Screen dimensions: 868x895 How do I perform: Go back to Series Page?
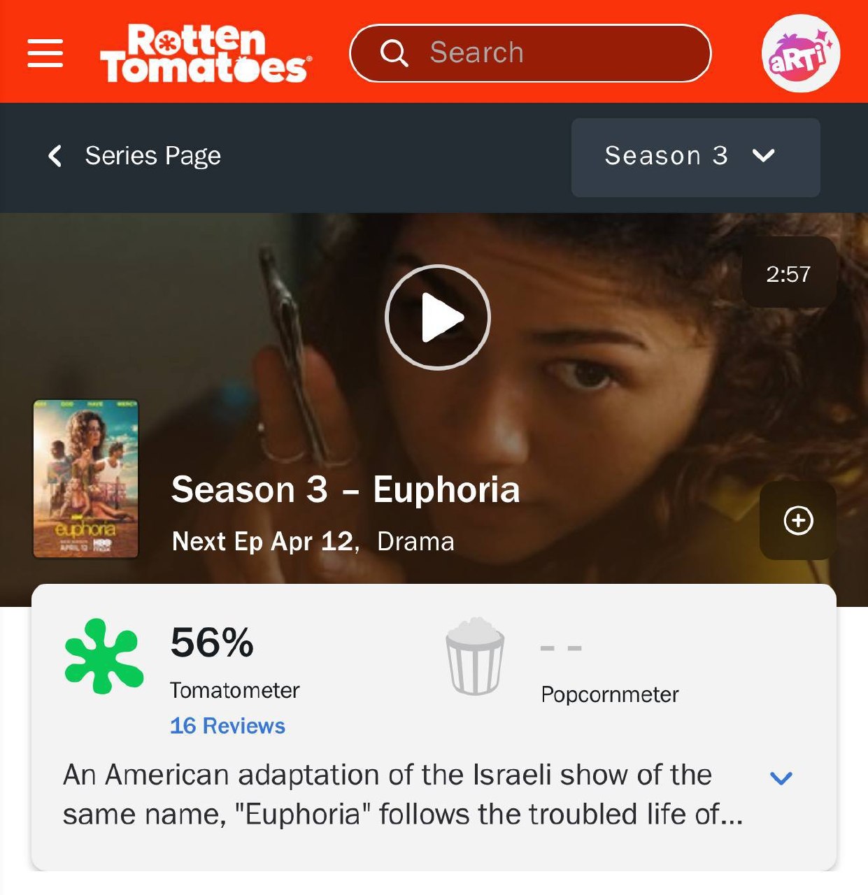coord(152,155)
